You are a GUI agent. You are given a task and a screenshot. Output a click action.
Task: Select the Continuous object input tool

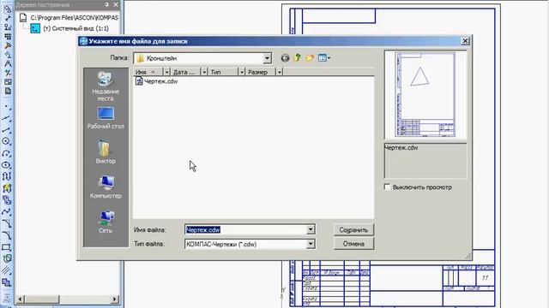pyautogui.click(x=7, y=176)
